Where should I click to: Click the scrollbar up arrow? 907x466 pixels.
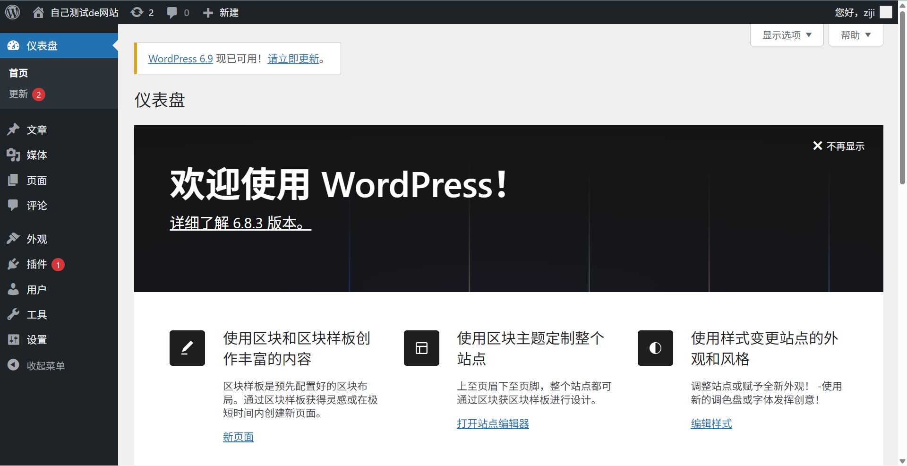(x=902, y=5)
